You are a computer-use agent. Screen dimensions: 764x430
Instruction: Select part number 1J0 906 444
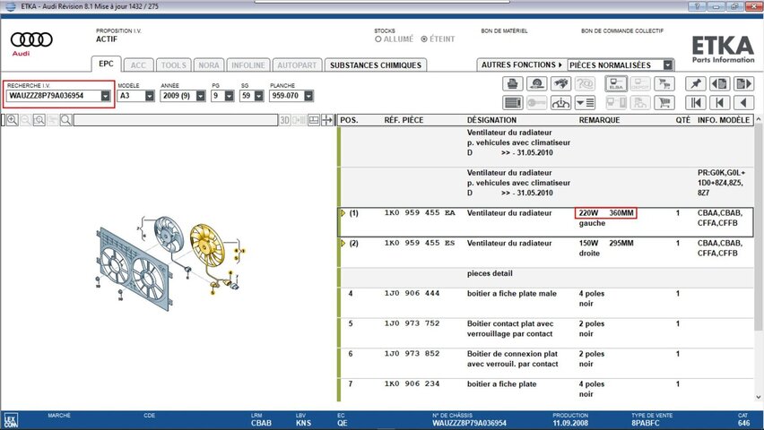click(412, 294)
